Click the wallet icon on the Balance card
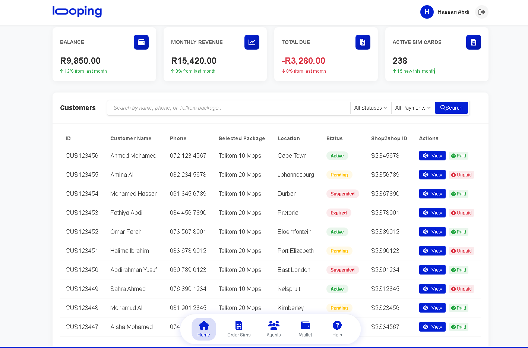Screen dimensions: 528x348 tap(141, 42)
